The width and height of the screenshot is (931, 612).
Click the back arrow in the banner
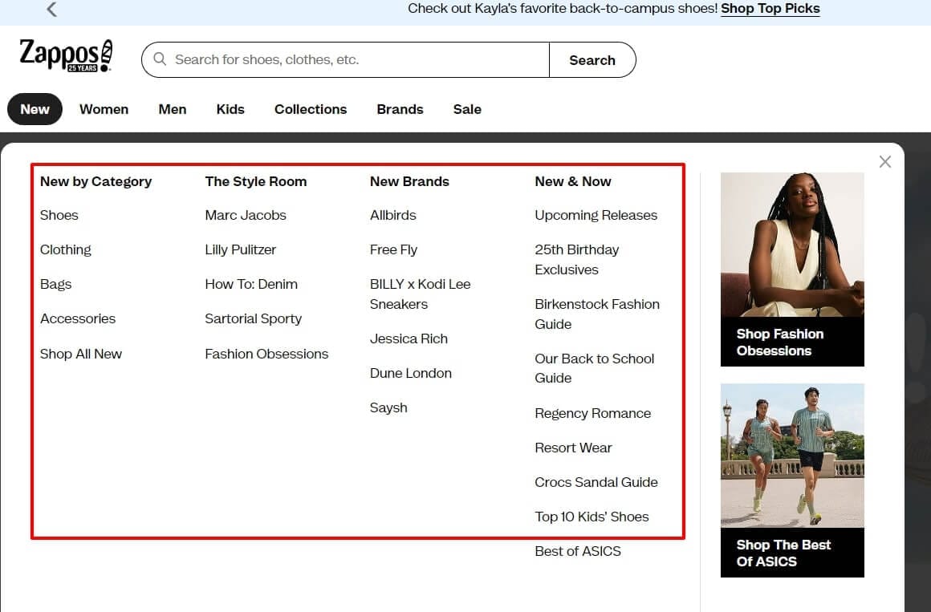coord(52,10)
